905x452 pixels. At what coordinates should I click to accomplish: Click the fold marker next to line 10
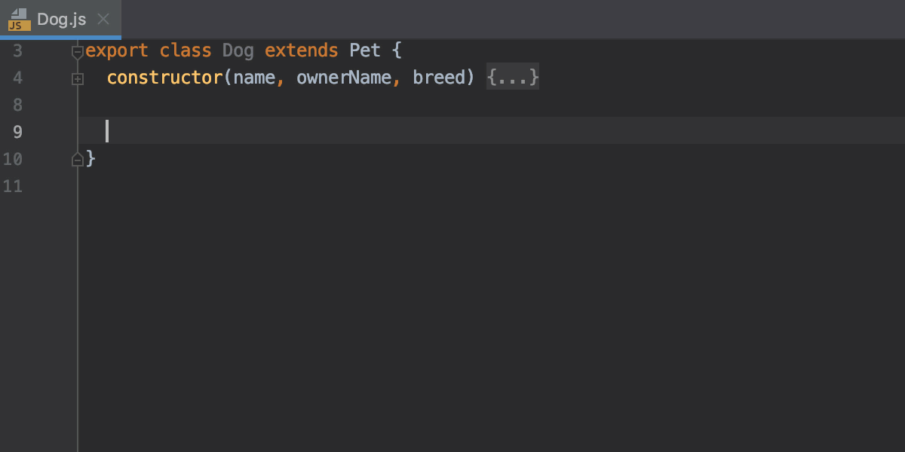tap(77, 158)
